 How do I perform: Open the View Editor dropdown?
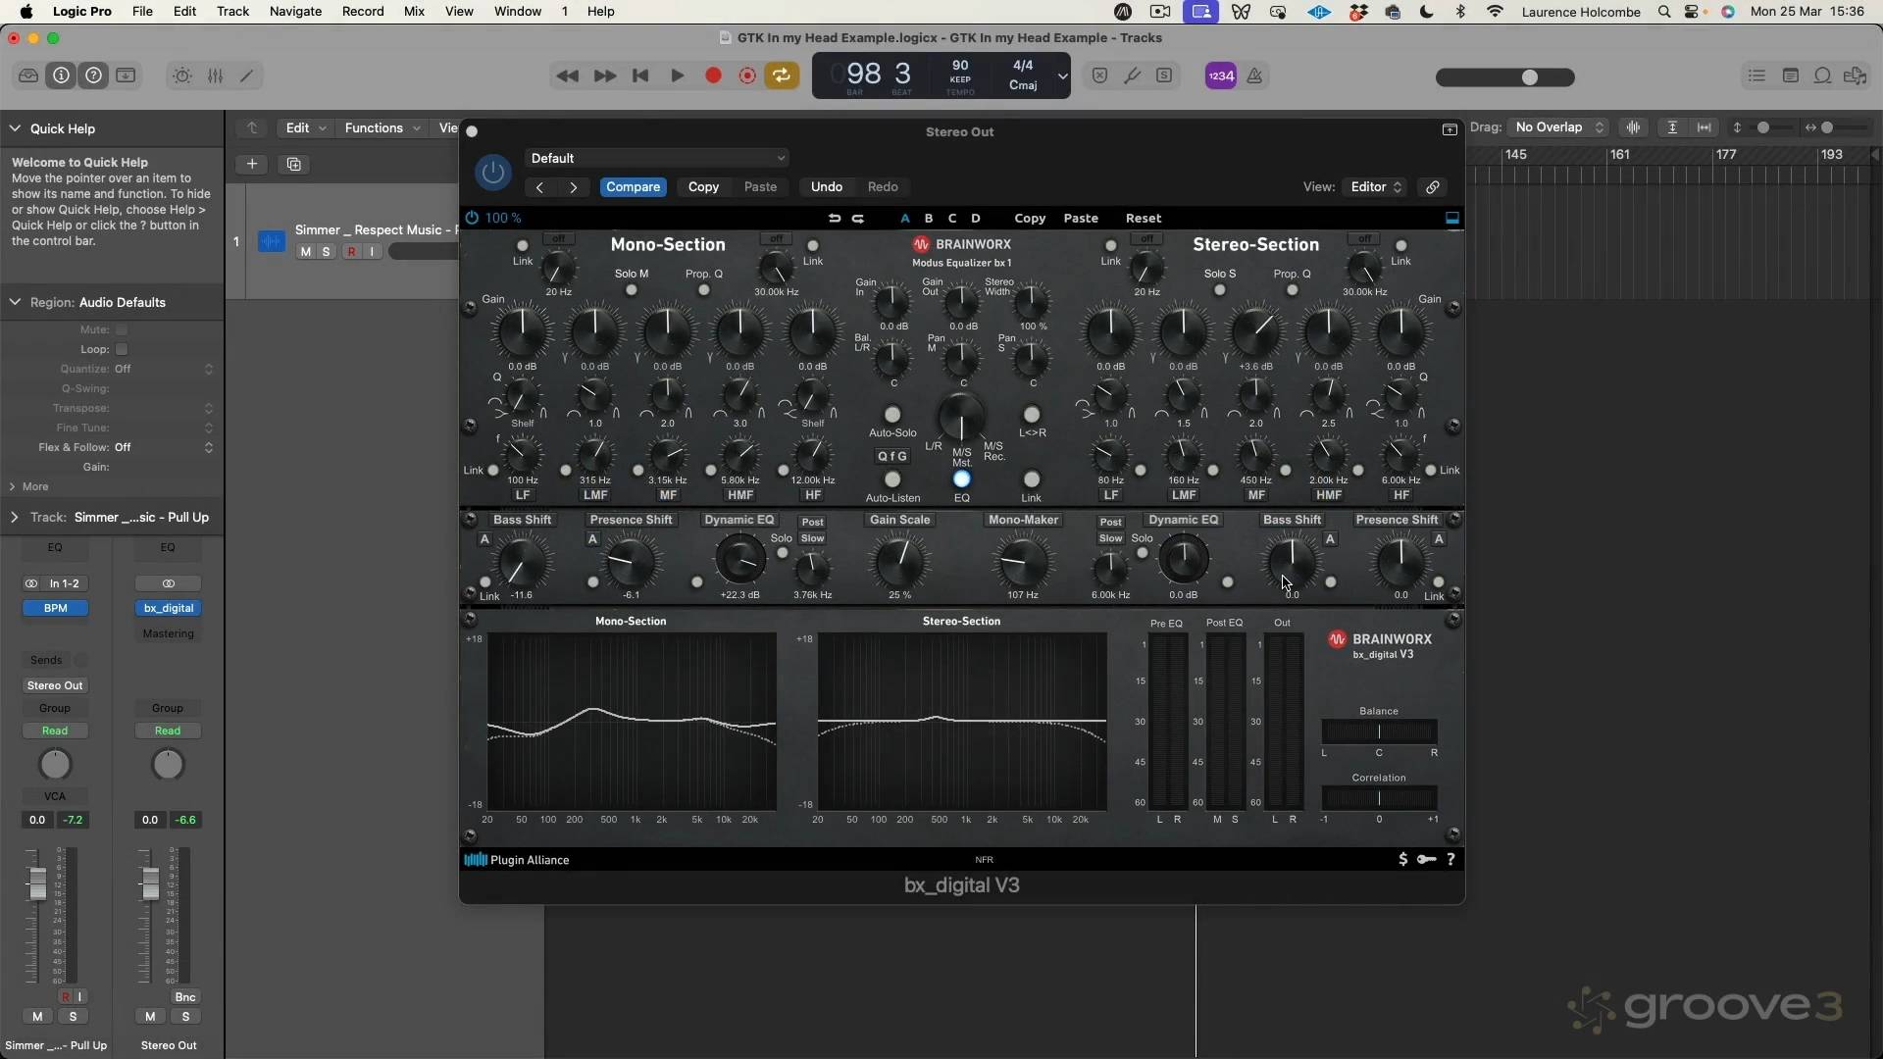point(1376,187)
